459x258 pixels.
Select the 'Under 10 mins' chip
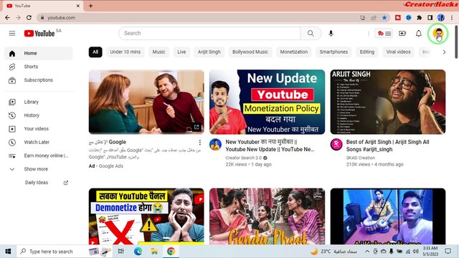point(126,52)
